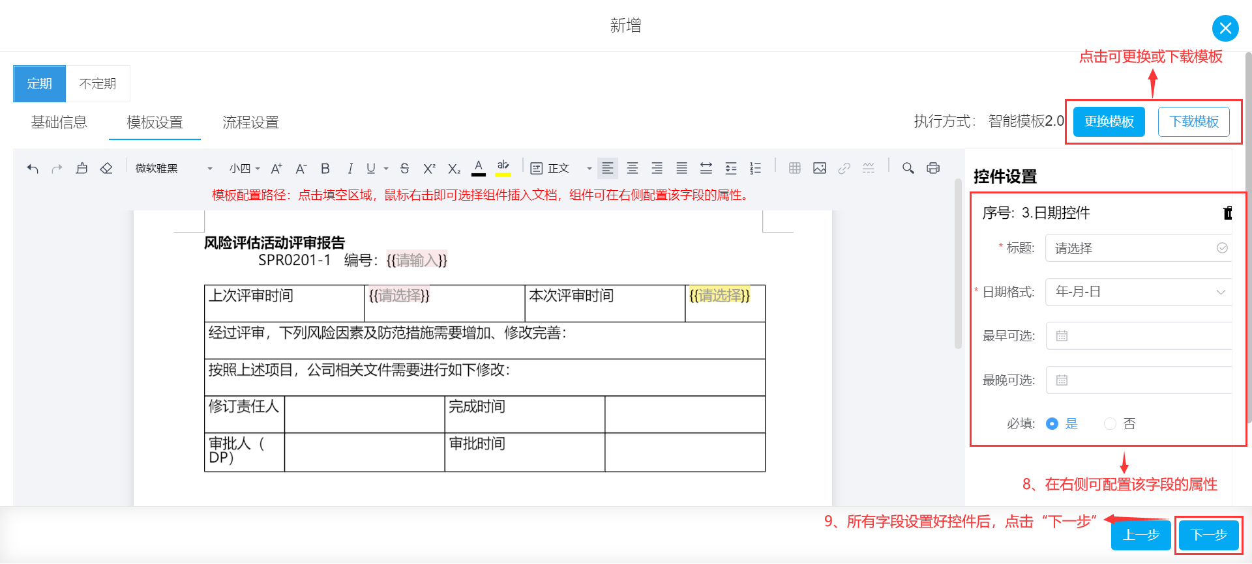1252x564 pixels.
Task: Decrease font size with A- icon
Action: (x=301, y=169)
